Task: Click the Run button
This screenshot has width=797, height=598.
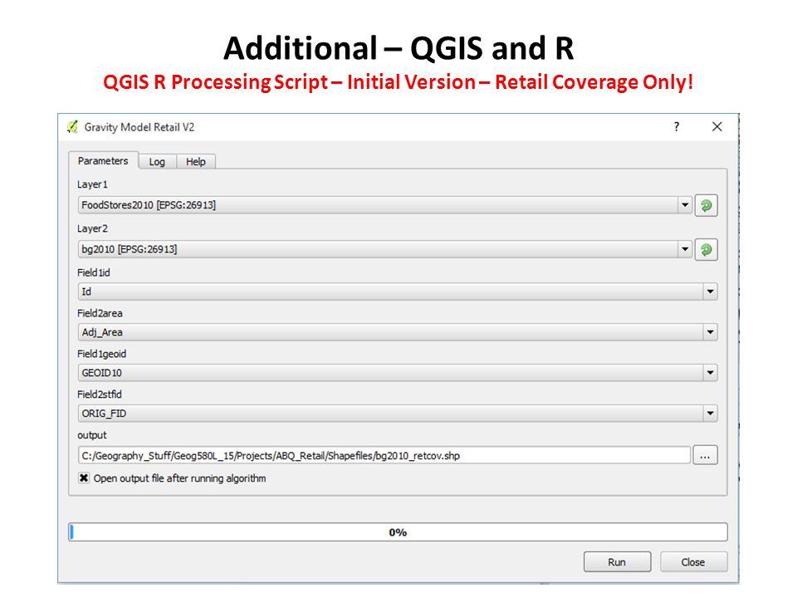Action: pos(617,562)
